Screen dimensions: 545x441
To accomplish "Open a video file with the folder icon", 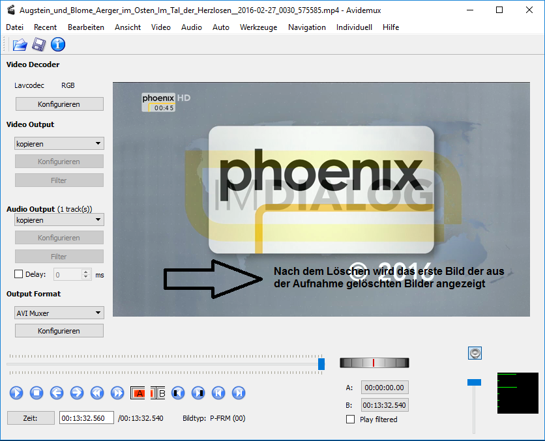I will (20, 44).
